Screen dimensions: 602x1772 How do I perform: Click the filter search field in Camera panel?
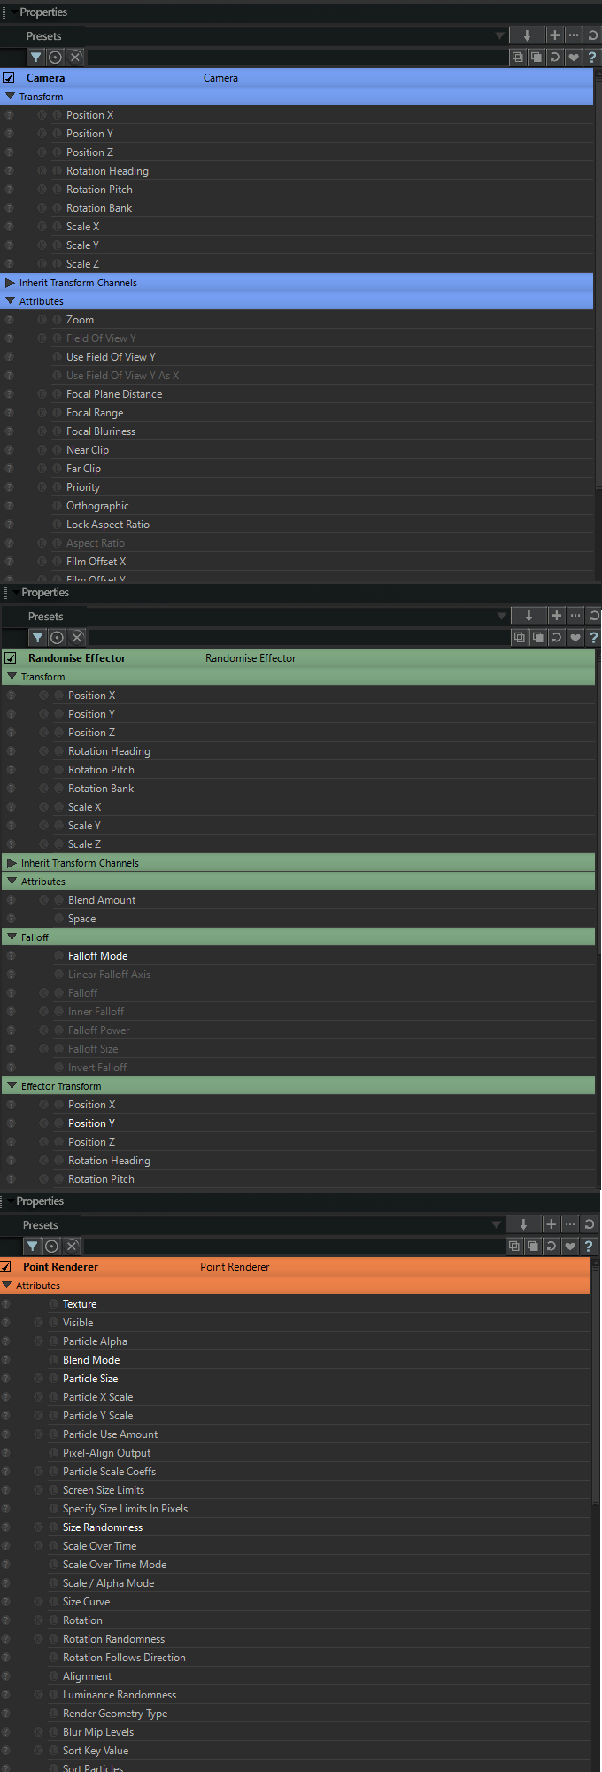click(297, 57)
